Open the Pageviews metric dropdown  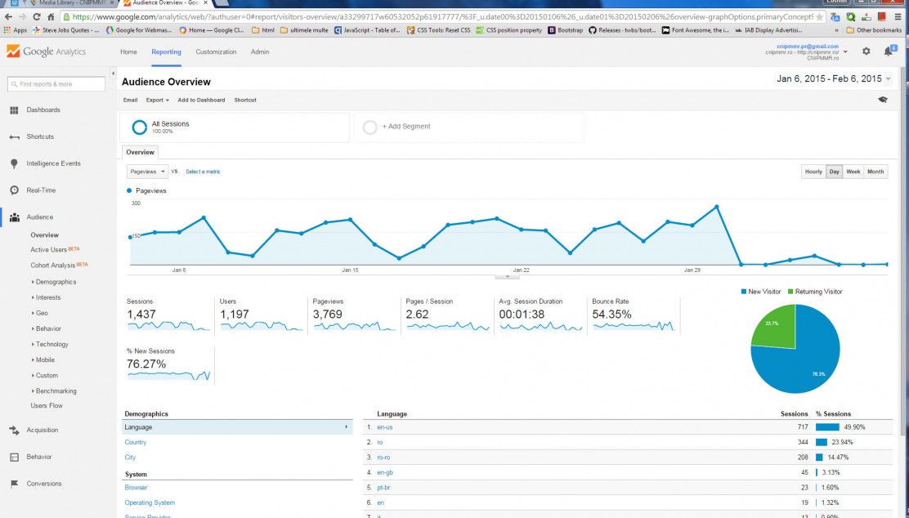click(147, 172)
